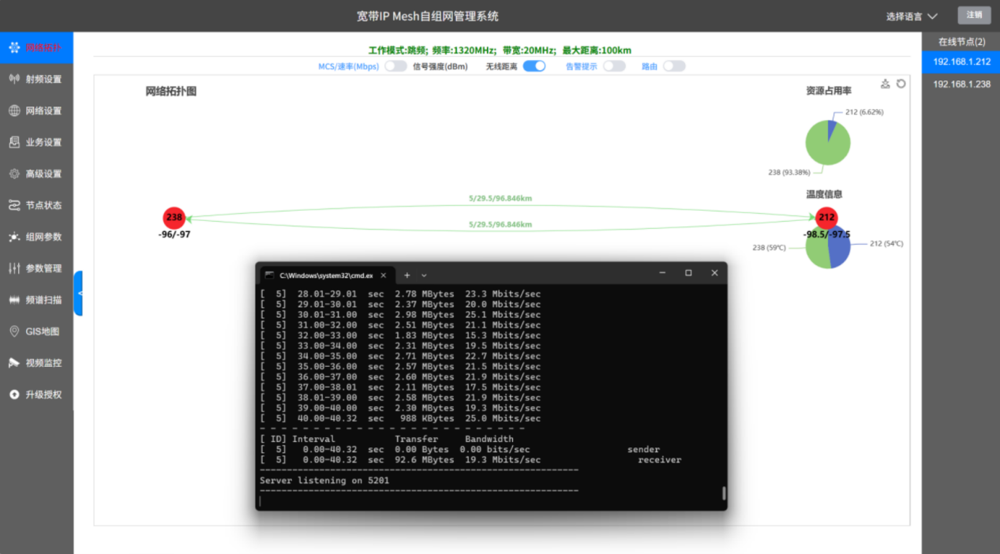The height and width of the screenshot is (554, 1000).
Task: Click the working mode status line
Action: coord(500,50)
